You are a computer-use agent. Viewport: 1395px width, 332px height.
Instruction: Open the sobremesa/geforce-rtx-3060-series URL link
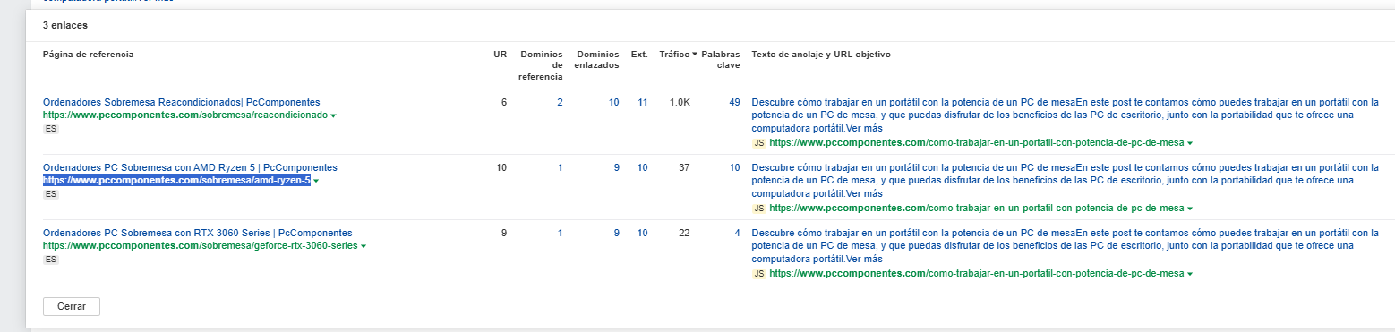(200, 245)
